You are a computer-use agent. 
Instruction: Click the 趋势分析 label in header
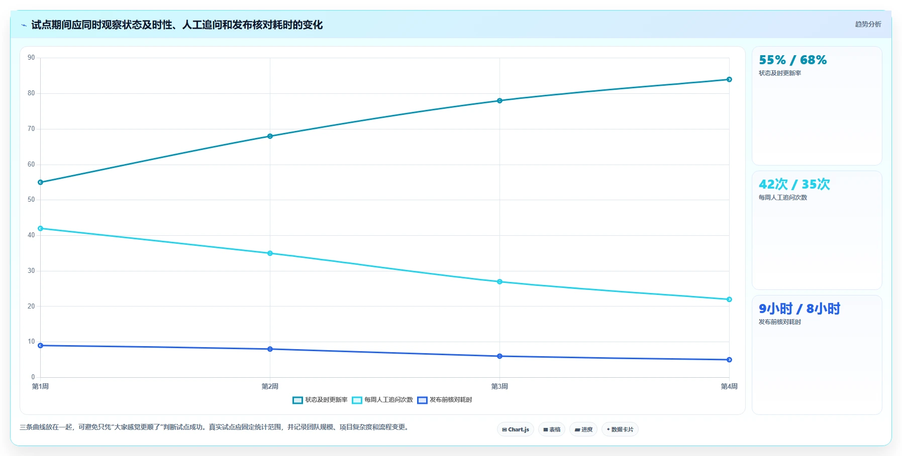(868, 24)
